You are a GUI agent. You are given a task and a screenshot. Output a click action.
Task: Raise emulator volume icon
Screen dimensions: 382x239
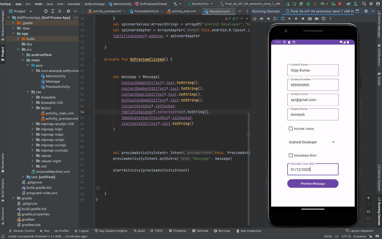[x=262, y=19]
